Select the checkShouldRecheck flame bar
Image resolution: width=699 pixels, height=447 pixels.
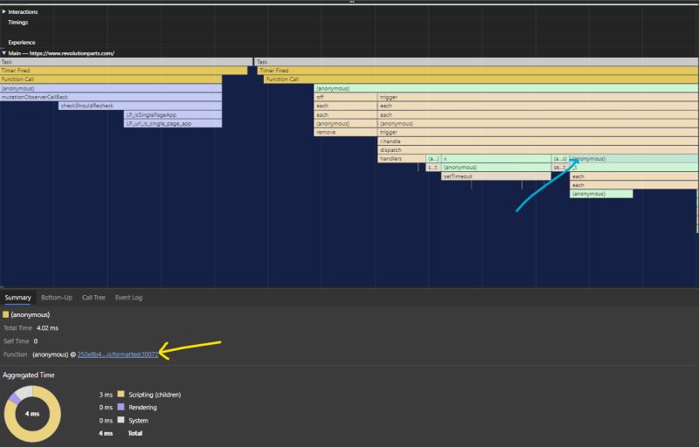coord(140,106)
